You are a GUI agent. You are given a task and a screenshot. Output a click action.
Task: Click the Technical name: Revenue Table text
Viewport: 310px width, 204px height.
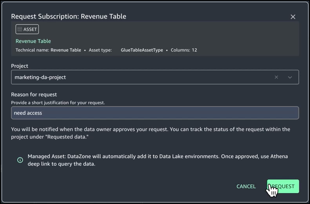48,50
